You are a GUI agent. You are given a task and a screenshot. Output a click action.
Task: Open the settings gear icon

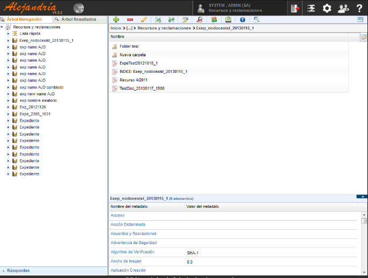(327, 8)
